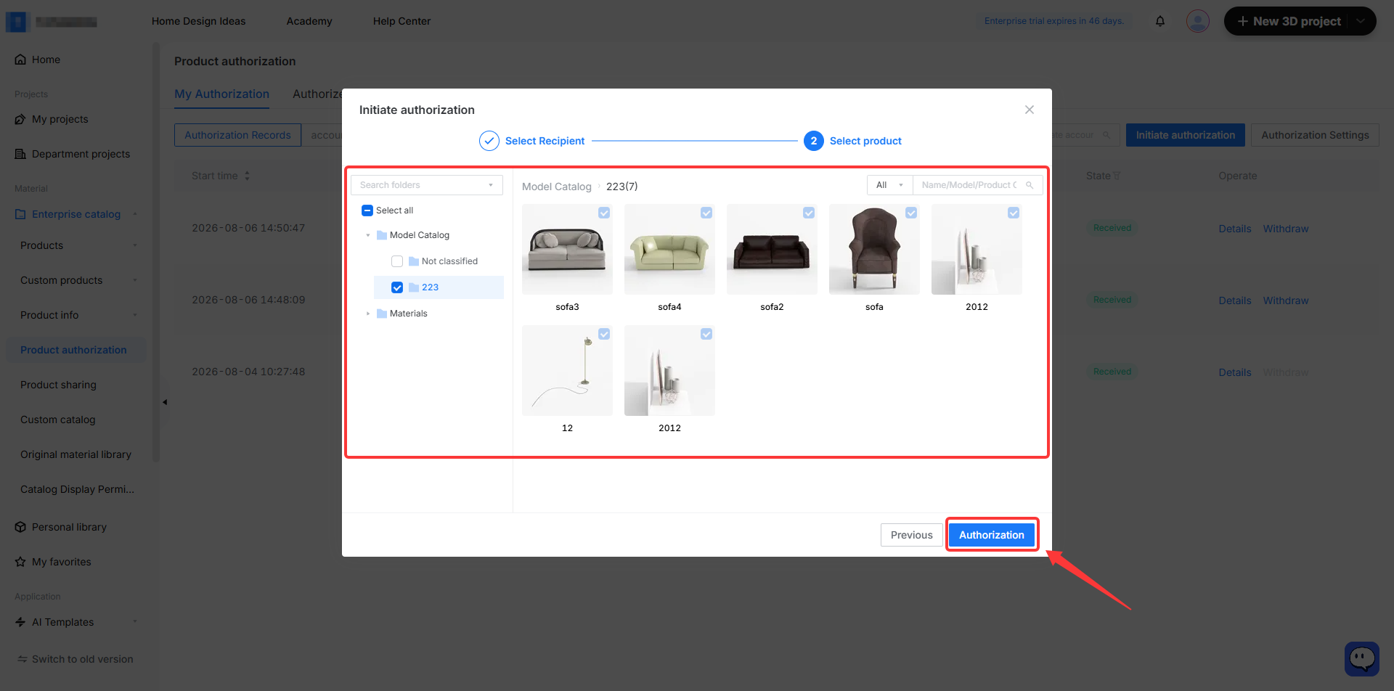The height and width of the screenshot is (691, 1394).
Task: Expand the Materials tree node
Action: (x=368, y=314)
